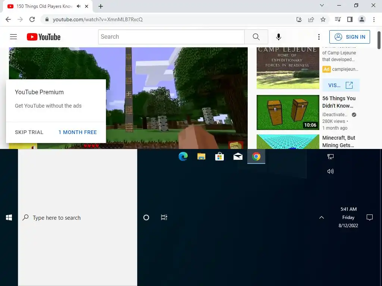Go to YouTube home via logo

click(x=44, y=37)
